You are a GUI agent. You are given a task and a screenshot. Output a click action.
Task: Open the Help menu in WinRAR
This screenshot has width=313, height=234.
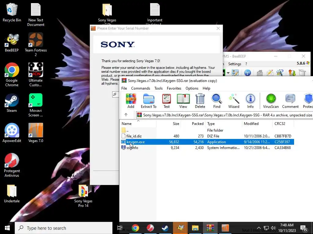click(206, 88)
